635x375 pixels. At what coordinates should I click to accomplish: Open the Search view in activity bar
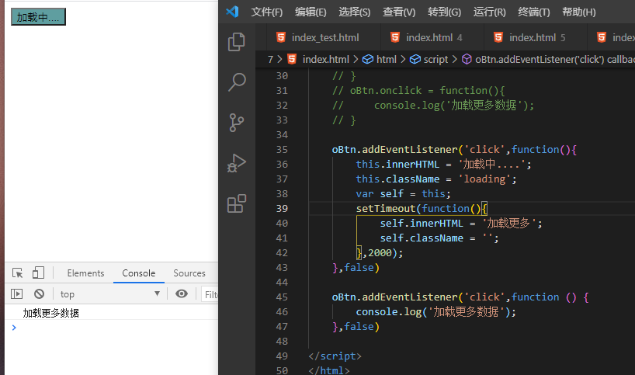[237, 82]
